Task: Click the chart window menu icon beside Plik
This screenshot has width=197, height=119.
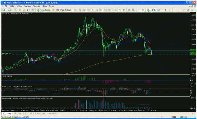Action: tap(2, 6)
